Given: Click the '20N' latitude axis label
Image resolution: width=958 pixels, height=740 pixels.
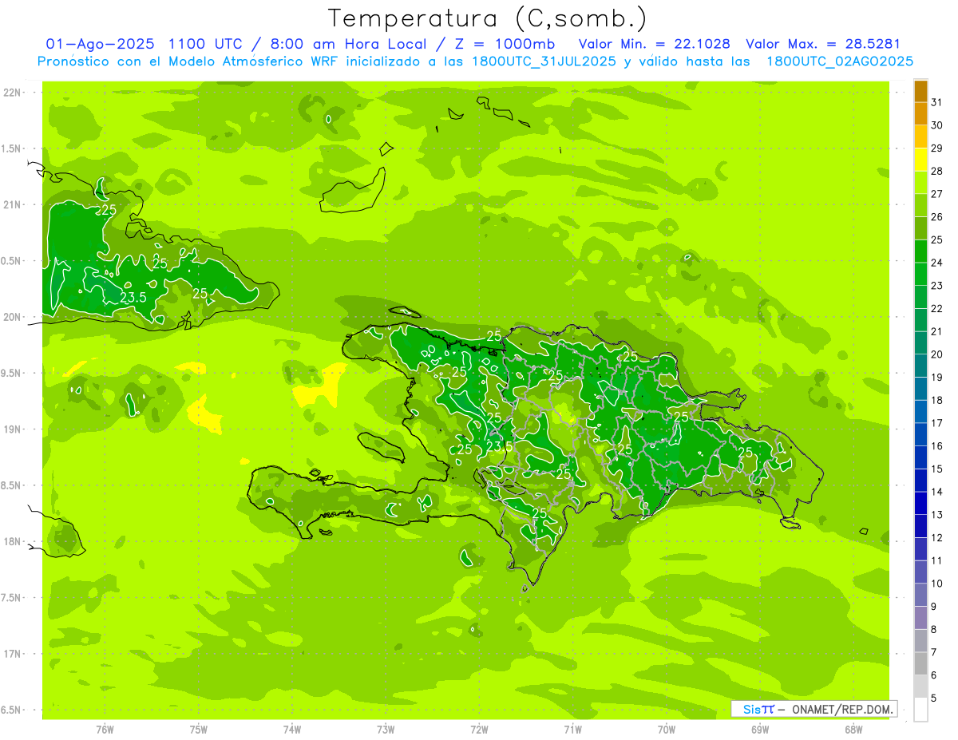Looking at the screenshot, I should click(x=12, y=317).
